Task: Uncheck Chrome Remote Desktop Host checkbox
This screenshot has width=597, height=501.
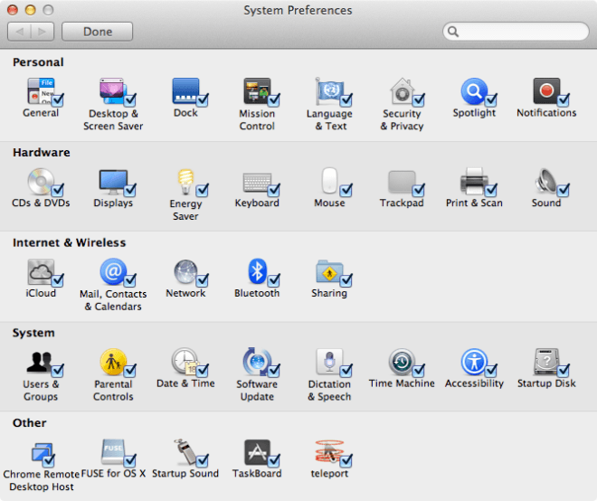Action: (48, 461)
